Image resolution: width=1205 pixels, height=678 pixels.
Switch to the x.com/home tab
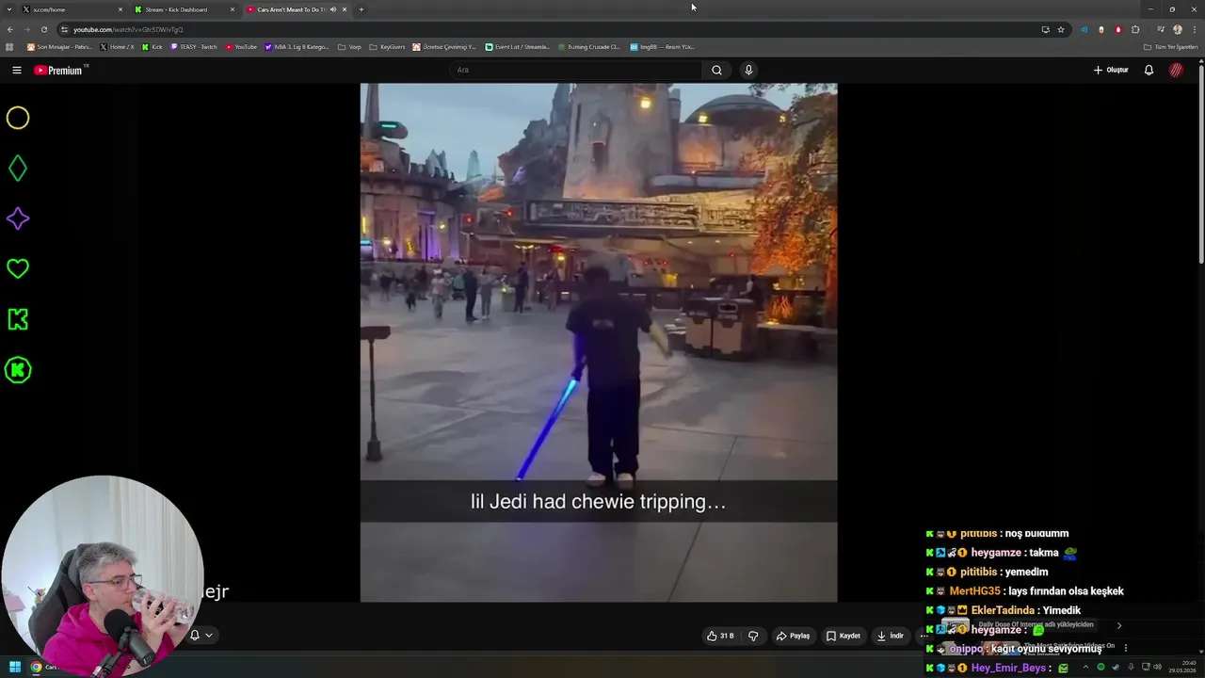pos(71,9)
